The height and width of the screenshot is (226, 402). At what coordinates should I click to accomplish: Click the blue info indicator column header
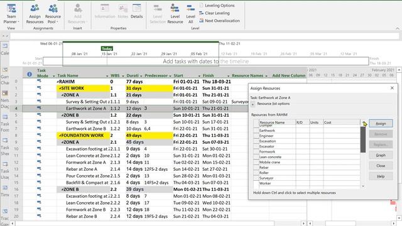30,74
